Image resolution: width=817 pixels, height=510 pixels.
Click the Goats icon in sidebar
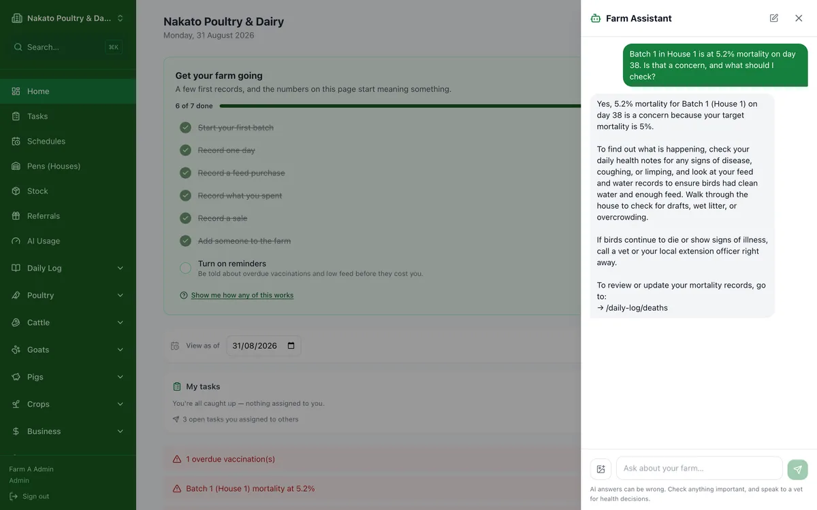[16, 350]
